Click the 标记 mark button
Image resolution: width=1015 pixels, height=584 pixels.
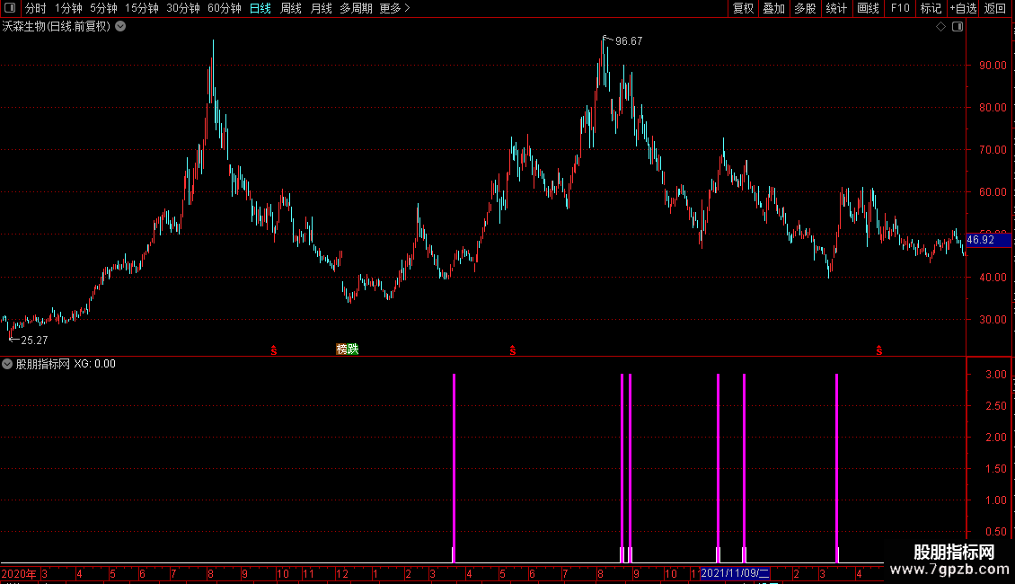point(931,8)
